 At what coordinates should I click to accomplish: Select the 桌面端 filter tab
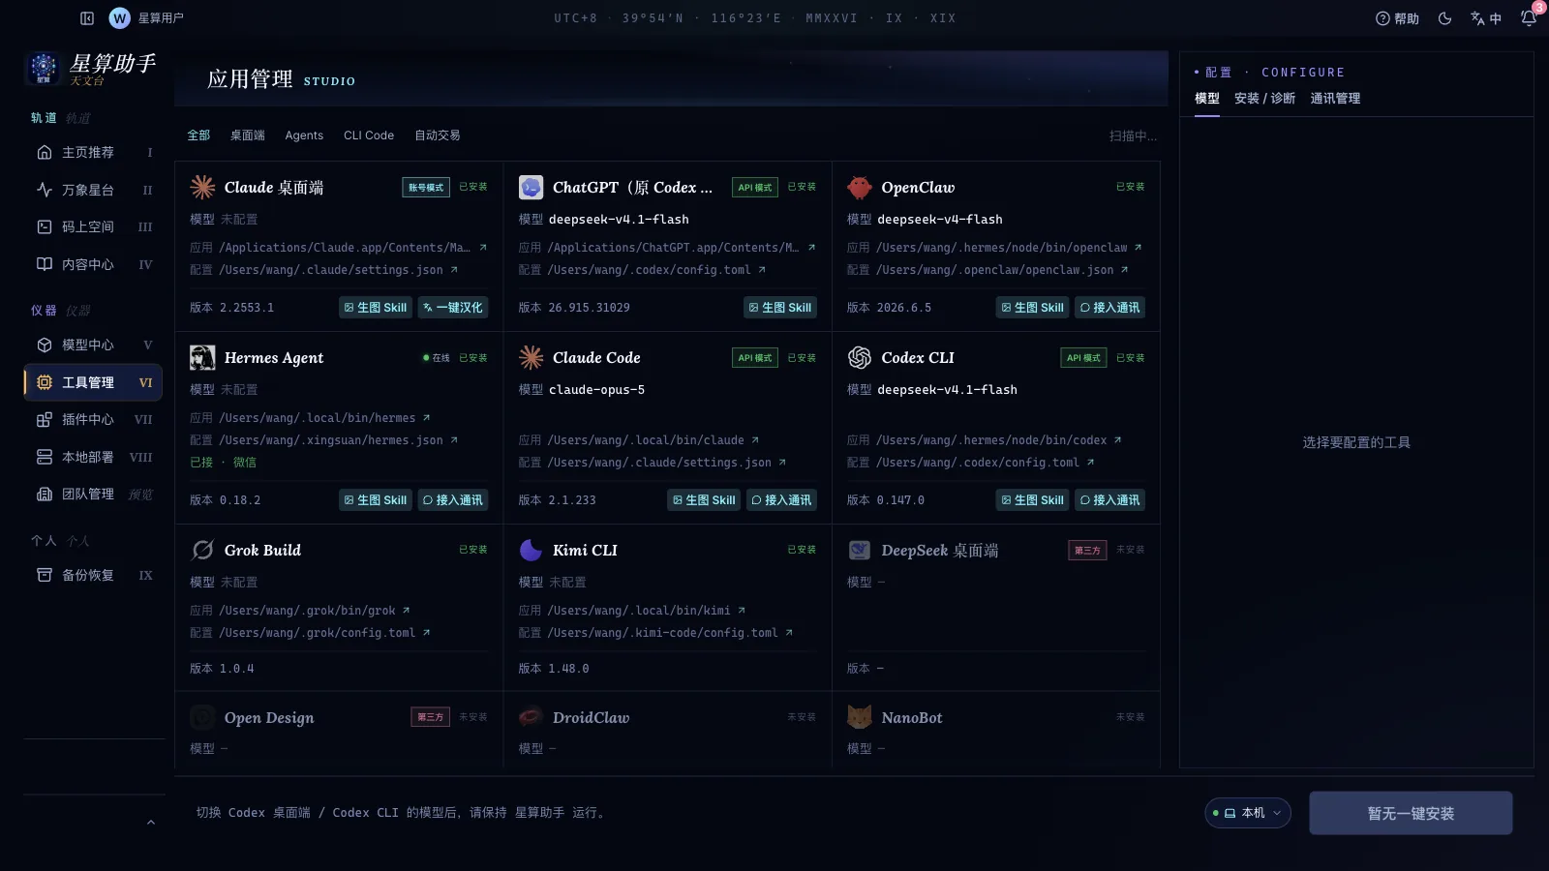pos(247,135)
